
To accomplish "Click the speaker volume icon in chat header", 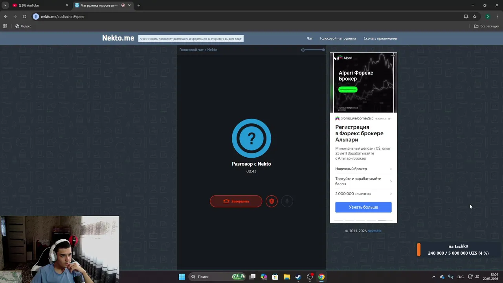I will click(x=303, y=50).
